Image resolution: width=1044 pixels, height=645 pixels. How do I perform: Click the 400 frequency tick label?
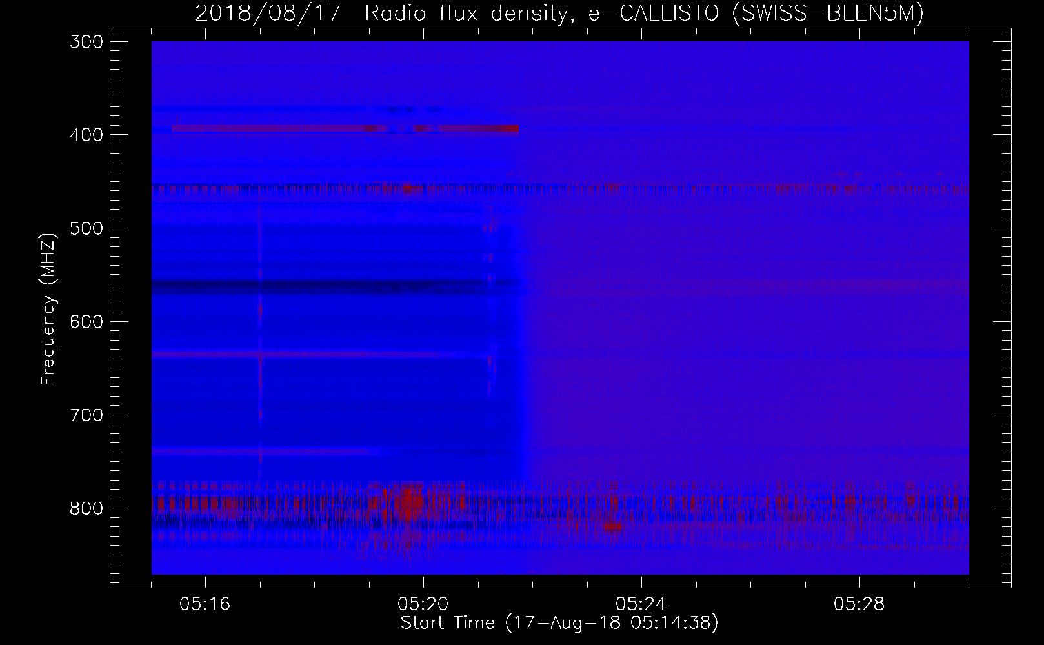(x=86, y=135)
